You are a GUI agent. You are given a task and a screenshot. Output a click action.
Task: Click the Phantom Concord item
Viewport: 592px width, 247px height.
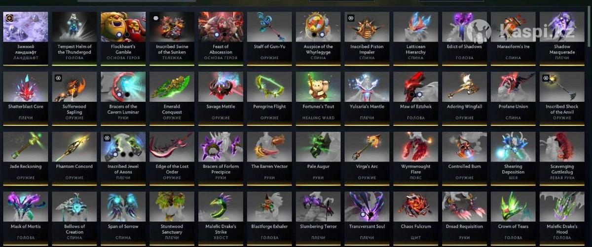coord(74,156)
